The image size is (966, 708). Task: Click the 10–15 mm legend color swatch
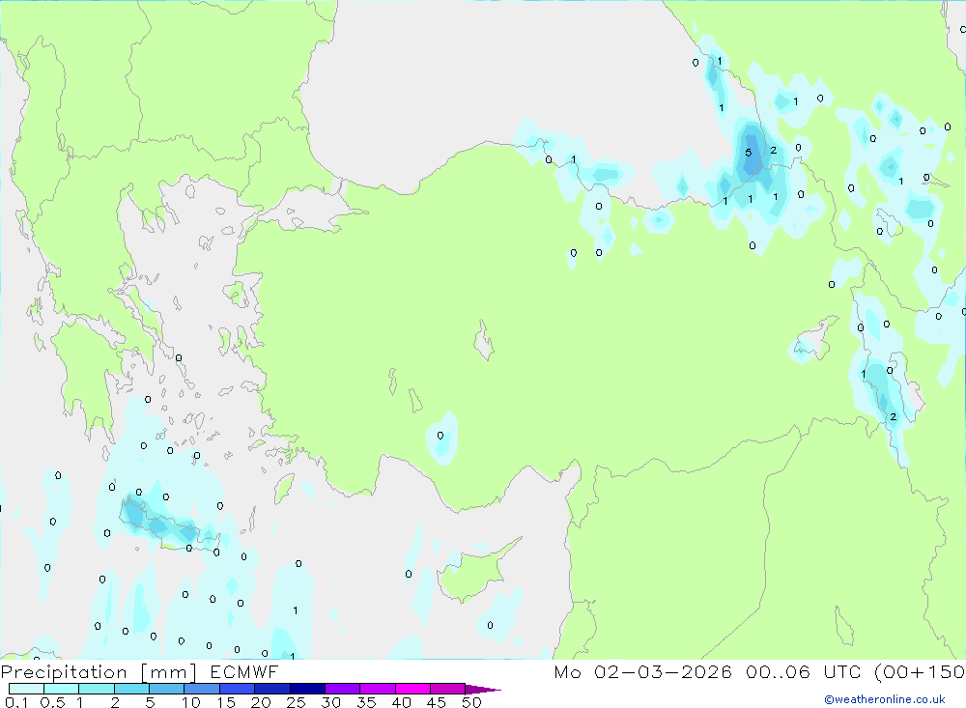[202, 689]
